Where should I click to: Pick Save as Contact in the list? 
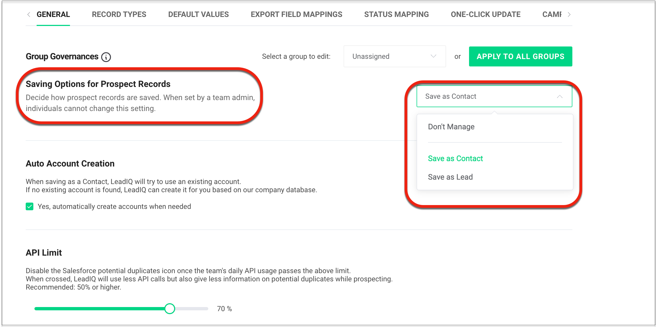click(455, 159)
